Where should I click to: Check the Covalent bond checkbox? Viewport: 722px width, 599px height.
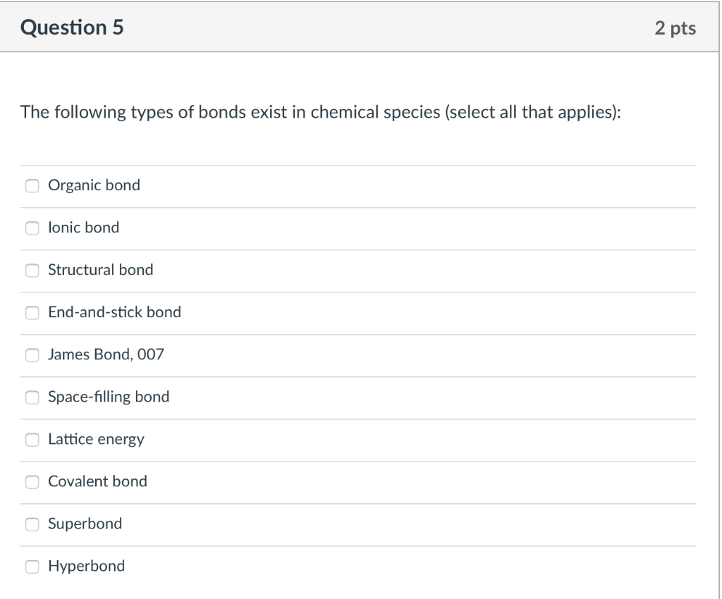pyautogui.click(x=32, y=481)
